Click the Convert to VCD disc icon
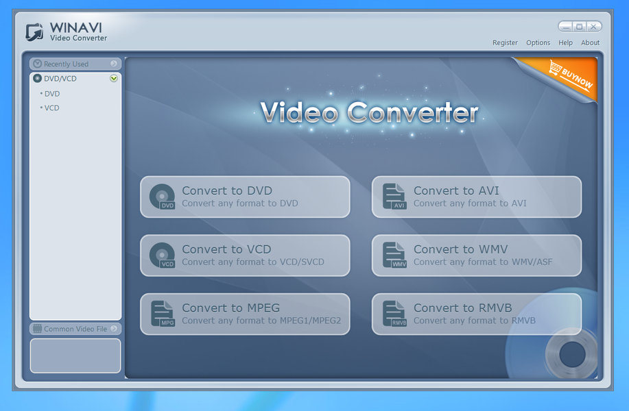This screenshot has width=629, height=411. 163,255
